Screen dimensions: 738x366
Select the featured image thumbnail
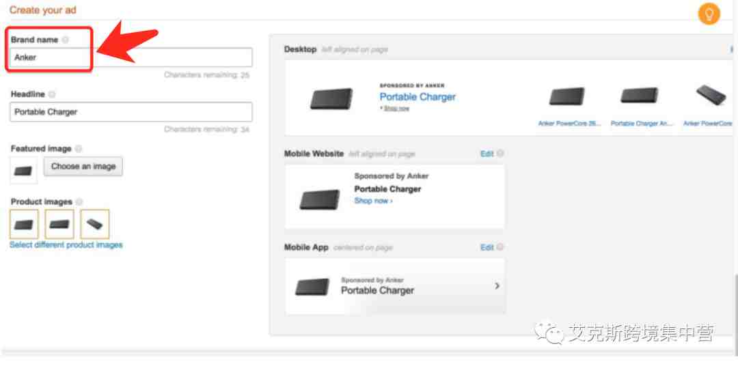tap(23, 170)
